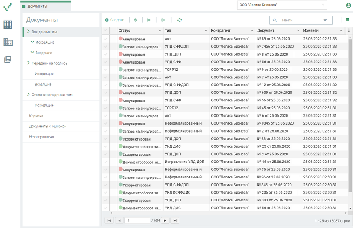Click the shield sign-document toolbar icon
The height and width of the screenshot is (228, 353).
[135, 20]
